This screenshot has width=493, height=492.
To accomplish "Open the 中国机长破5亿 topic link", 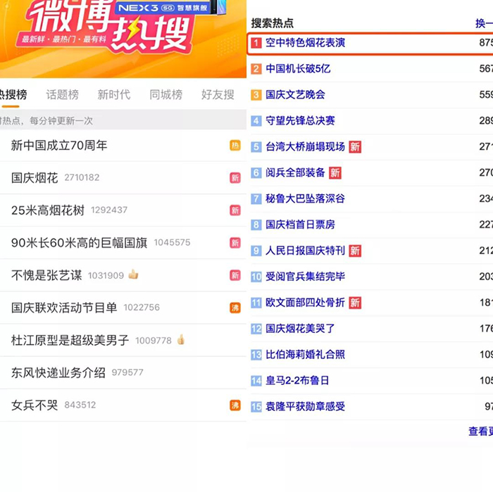I will (x=297, y=69).
